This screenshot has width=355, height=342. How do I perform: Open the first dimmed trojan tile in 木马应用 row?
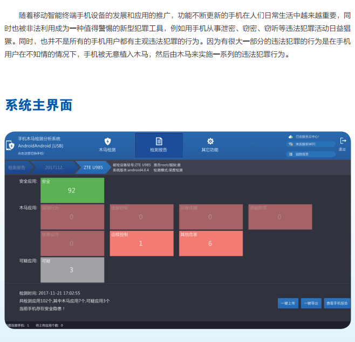[x=72, y=217]
